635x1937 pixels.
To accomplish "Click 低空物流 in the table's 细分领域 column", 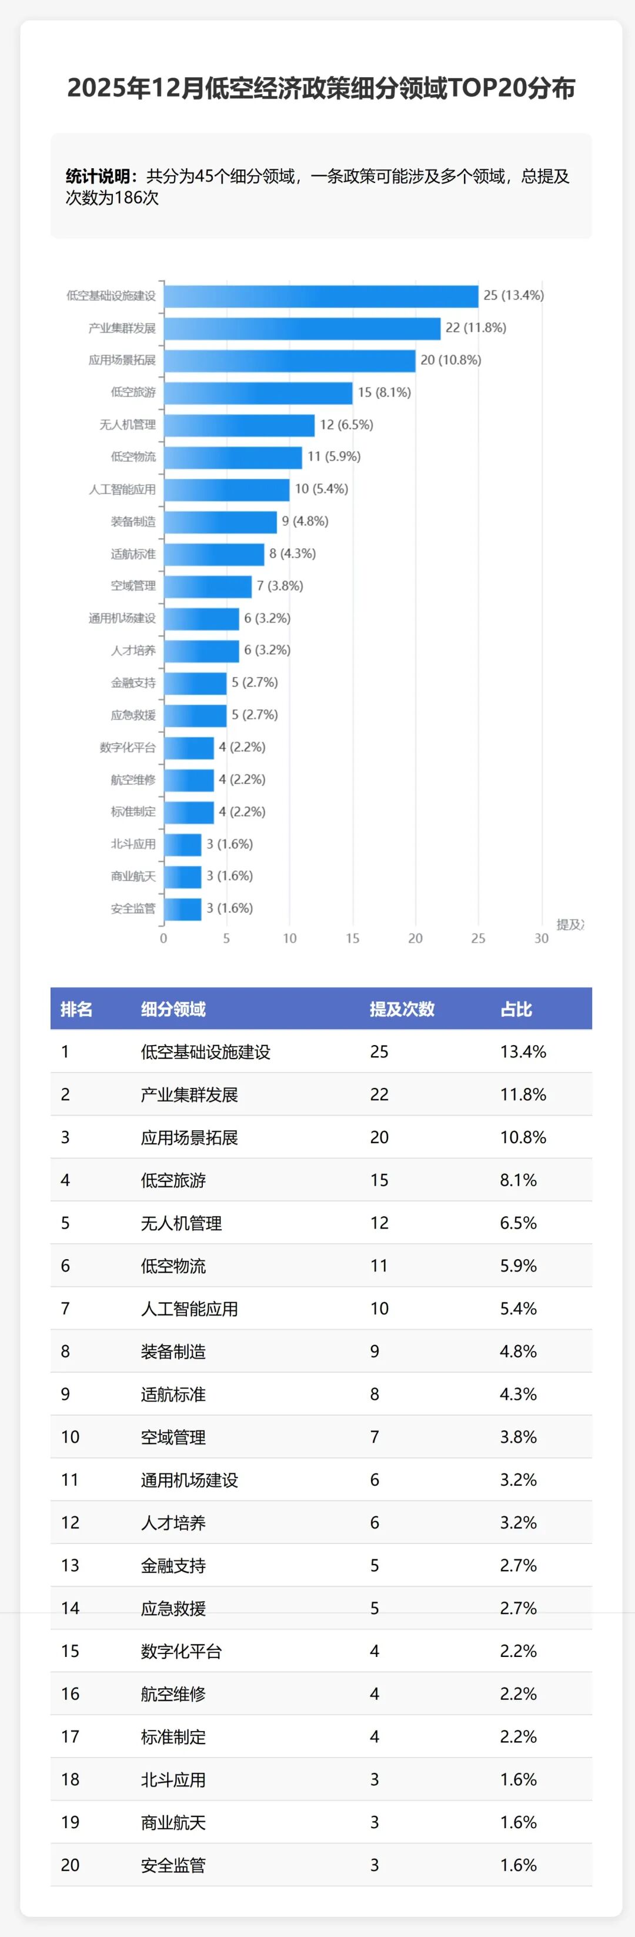I will pos(173,1266).
